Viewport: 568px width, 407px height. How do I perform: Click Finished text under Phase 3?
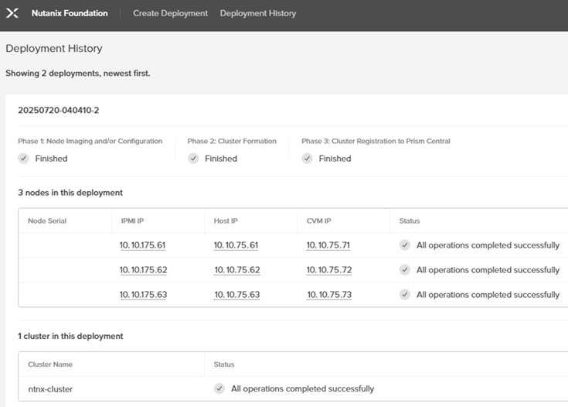click(x=335, y=159)
